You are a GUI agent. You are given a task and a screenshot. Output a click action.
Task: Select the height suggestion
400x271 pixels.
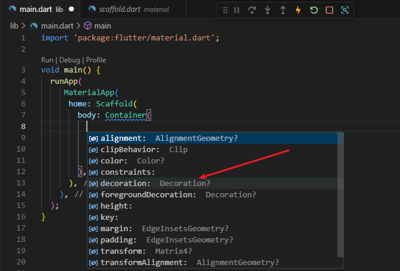point(212,206)
